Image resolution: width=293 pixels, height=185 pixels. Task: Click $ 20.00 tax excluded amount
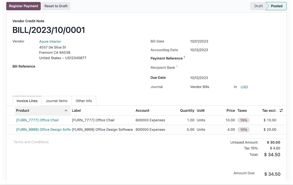coord(270,129)
